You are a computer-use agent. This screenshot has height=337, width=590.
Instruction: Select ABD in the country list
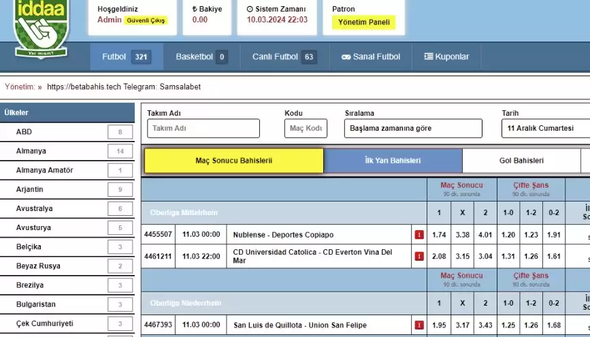click(x=67, y=132)
